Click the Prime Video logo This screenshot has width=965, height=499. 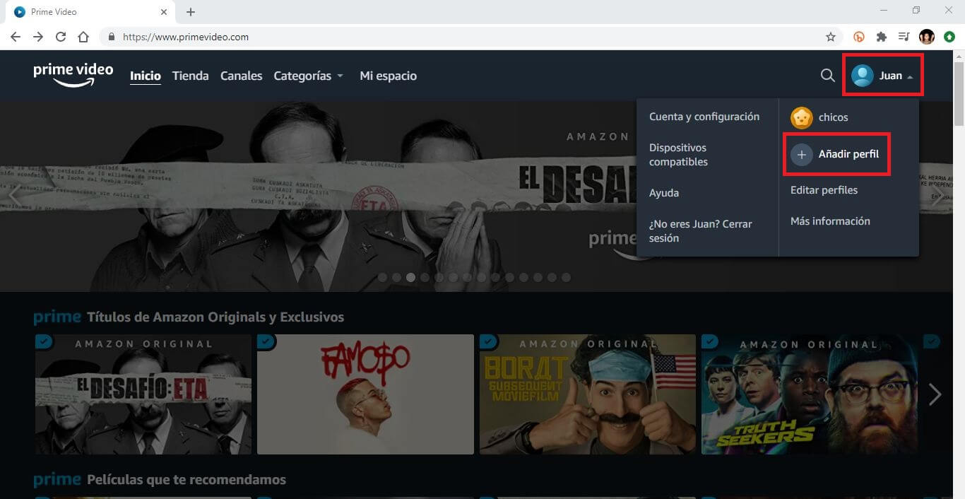[x=73, y=75]
